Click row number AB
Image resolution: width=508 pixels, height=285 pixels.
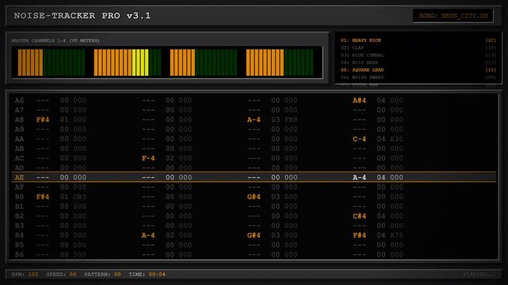pyautogui.click(x=20, y=149)
